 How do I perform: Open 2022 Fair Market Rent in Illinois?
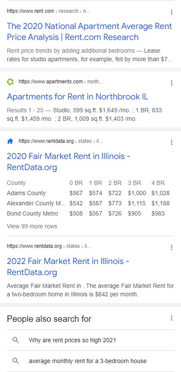(68, 267)
